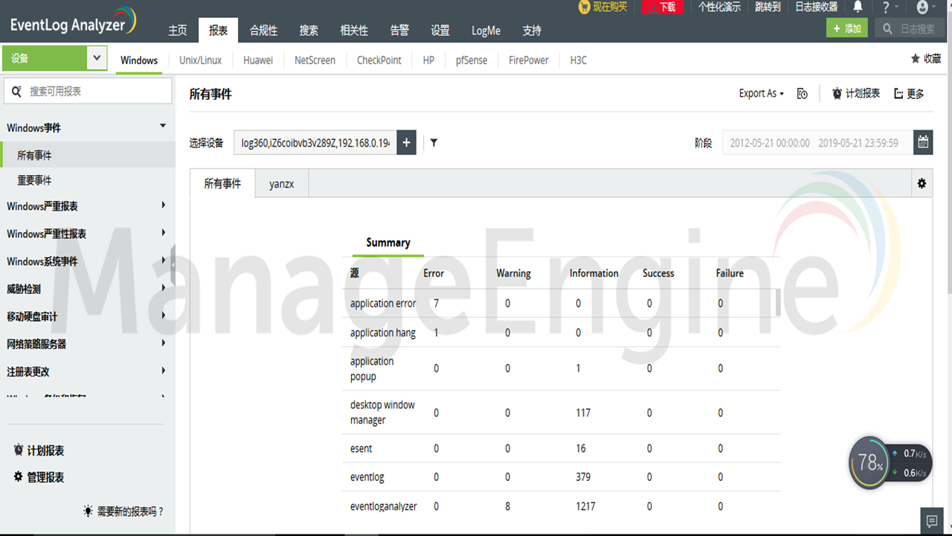Open the user account icon
Screen dimensions: 952x536
[x=922, y=7]
